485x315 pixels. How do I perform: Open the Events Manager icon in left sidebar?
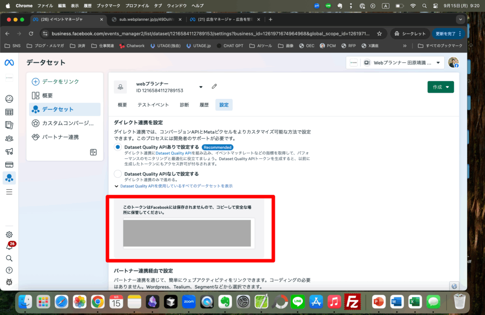click(9, 178)
